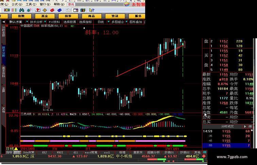
Task: Click the 大智慧 logo icon
Action: (127, 4)
